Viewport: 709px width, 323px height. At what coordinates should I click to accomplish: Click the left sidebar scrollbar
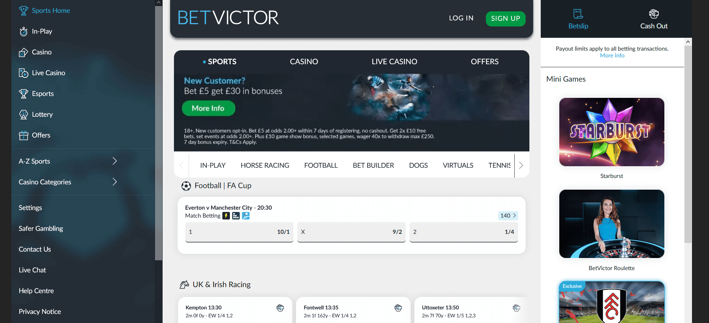click(159, 132)
